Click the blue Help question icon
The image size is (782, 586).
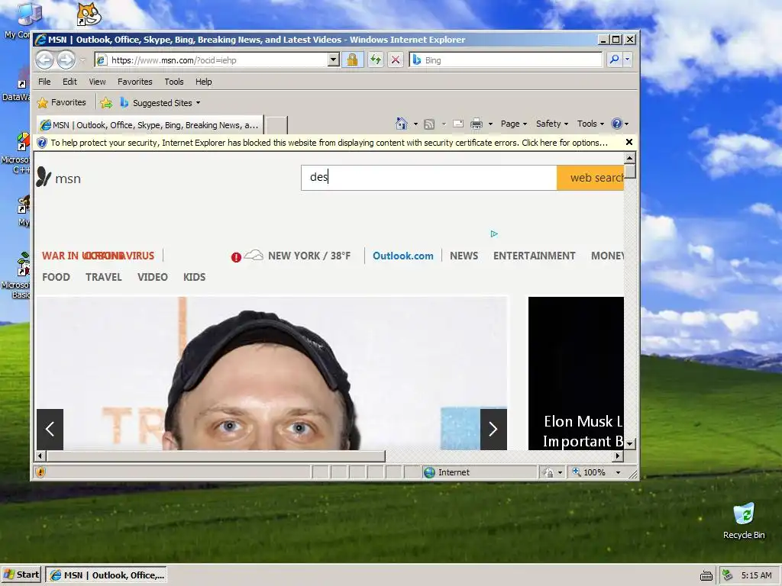617,124
